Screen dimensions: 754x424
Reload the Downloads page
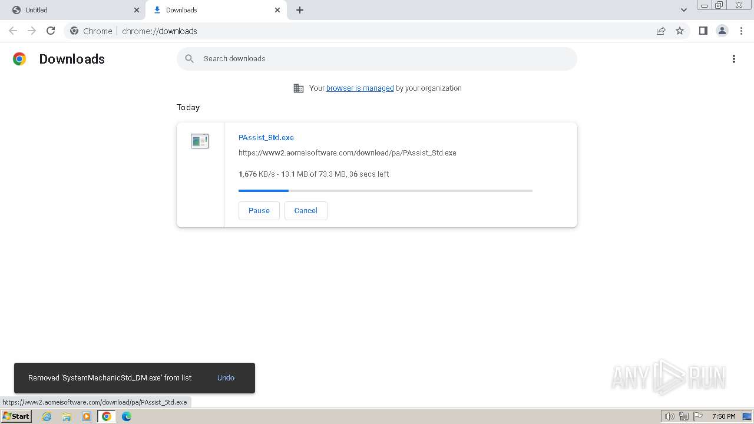click(51, 31)
